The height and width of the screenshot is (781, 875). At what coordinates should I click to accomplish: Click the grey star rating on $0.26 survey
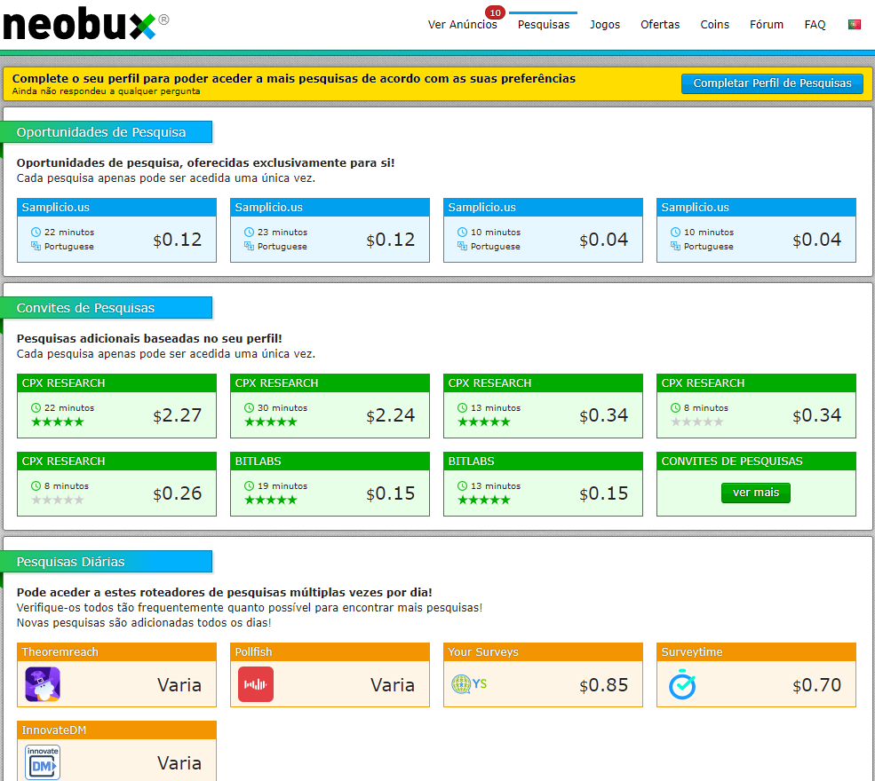point(58,500)
